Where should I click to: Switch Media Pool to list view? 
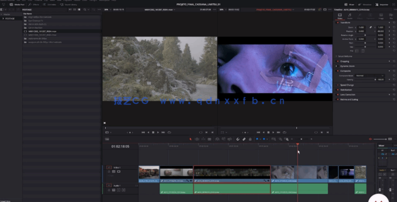(79, 10)
